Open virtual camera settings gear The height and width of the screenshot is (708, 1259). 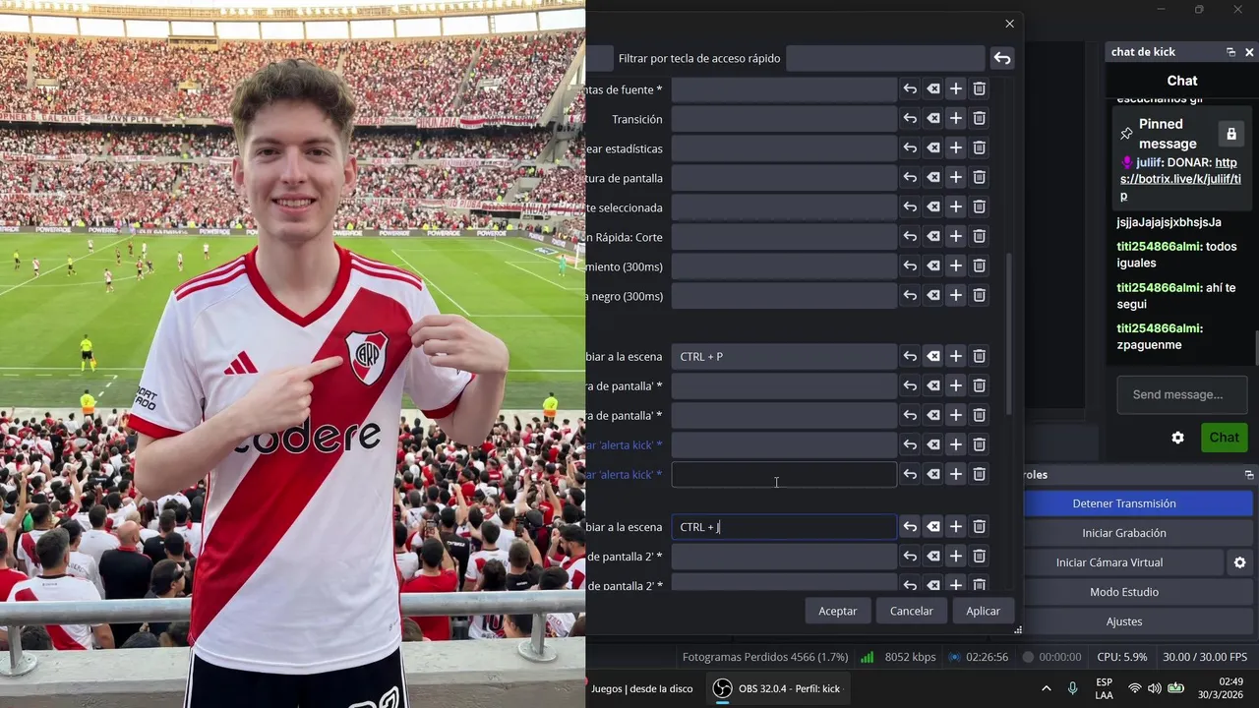(x=1239, y=562)
